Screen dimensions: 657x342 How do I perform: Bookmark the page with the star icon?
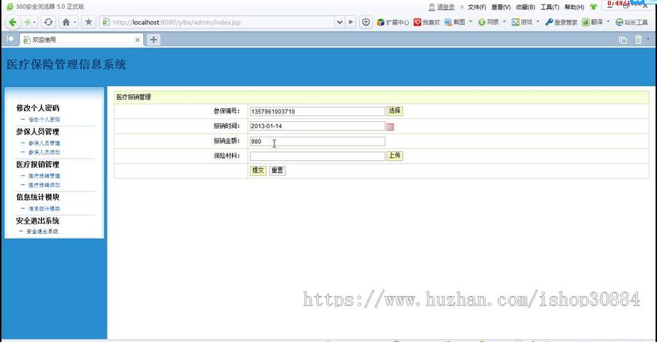pos(88,22)
